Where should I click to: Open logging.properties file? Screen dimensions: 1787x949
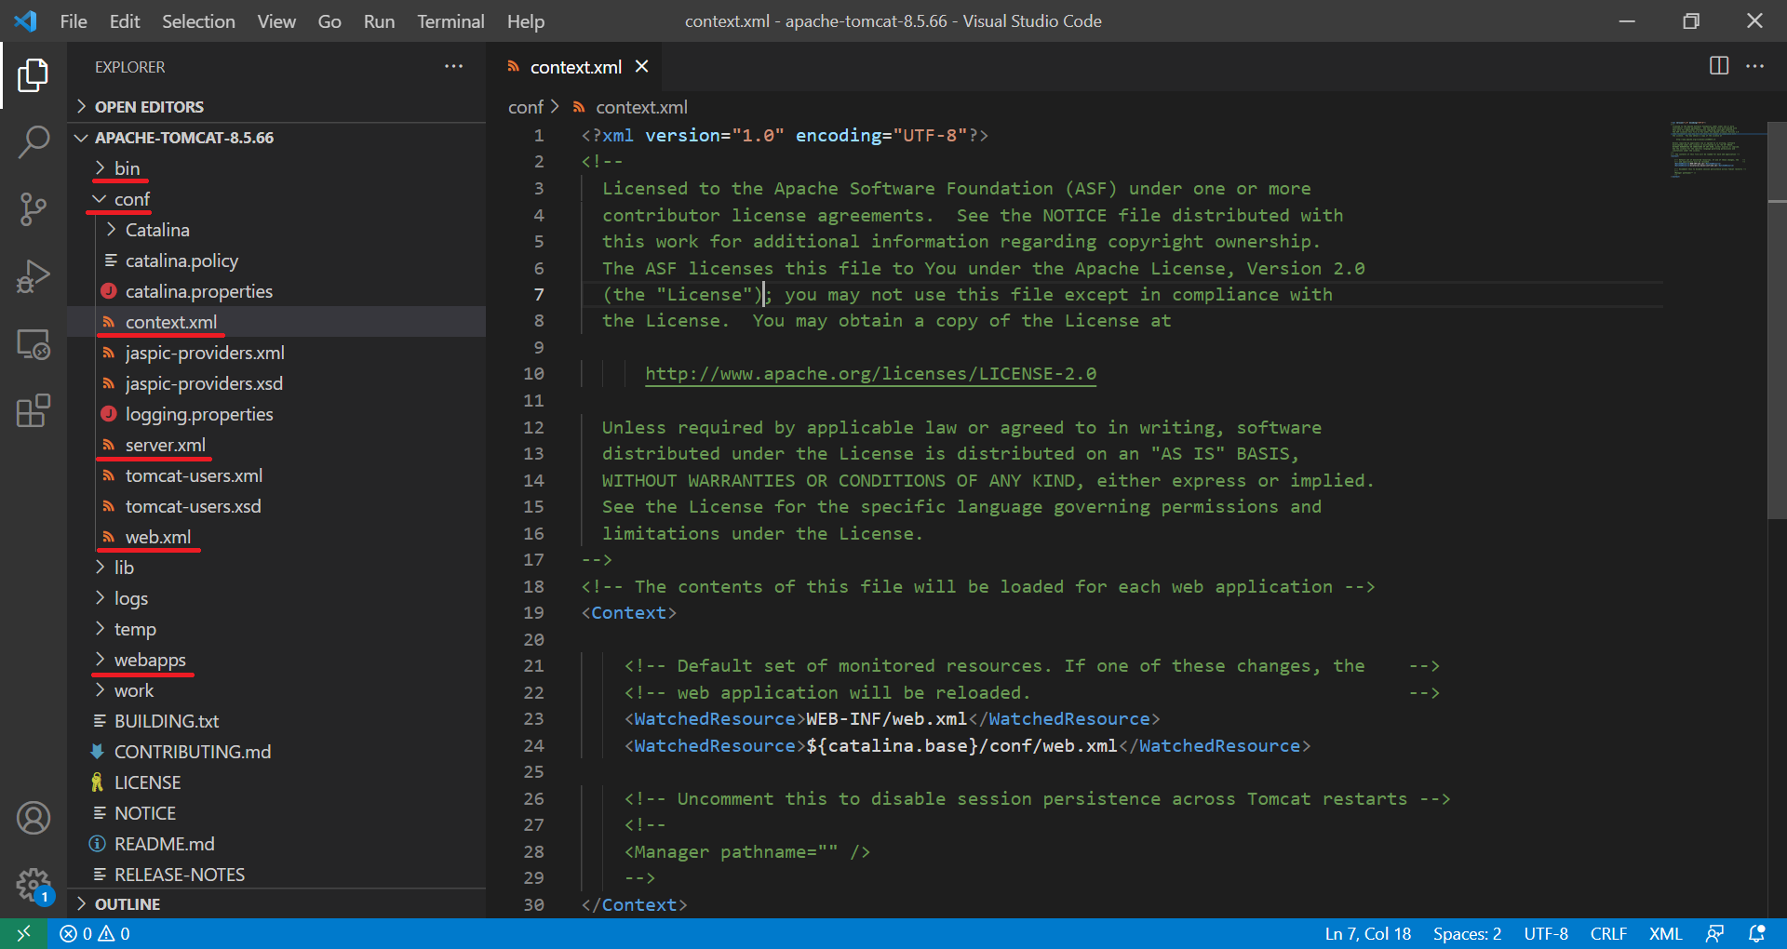coord(198,414)
